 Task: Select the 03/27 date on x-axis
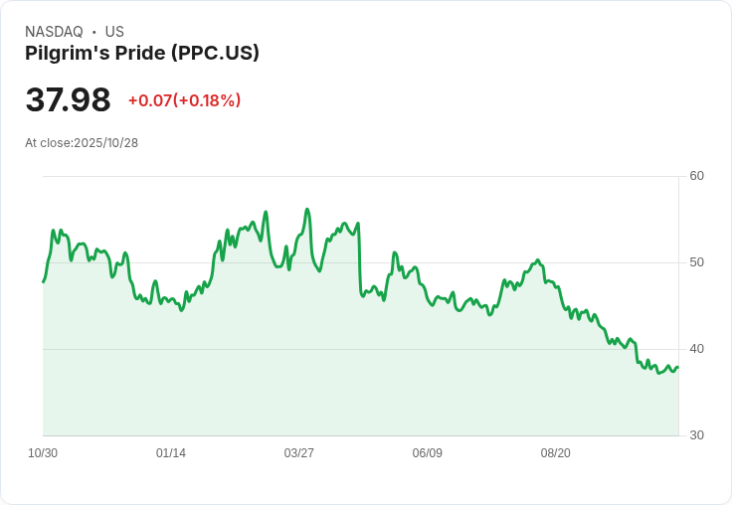pos(299,453)
